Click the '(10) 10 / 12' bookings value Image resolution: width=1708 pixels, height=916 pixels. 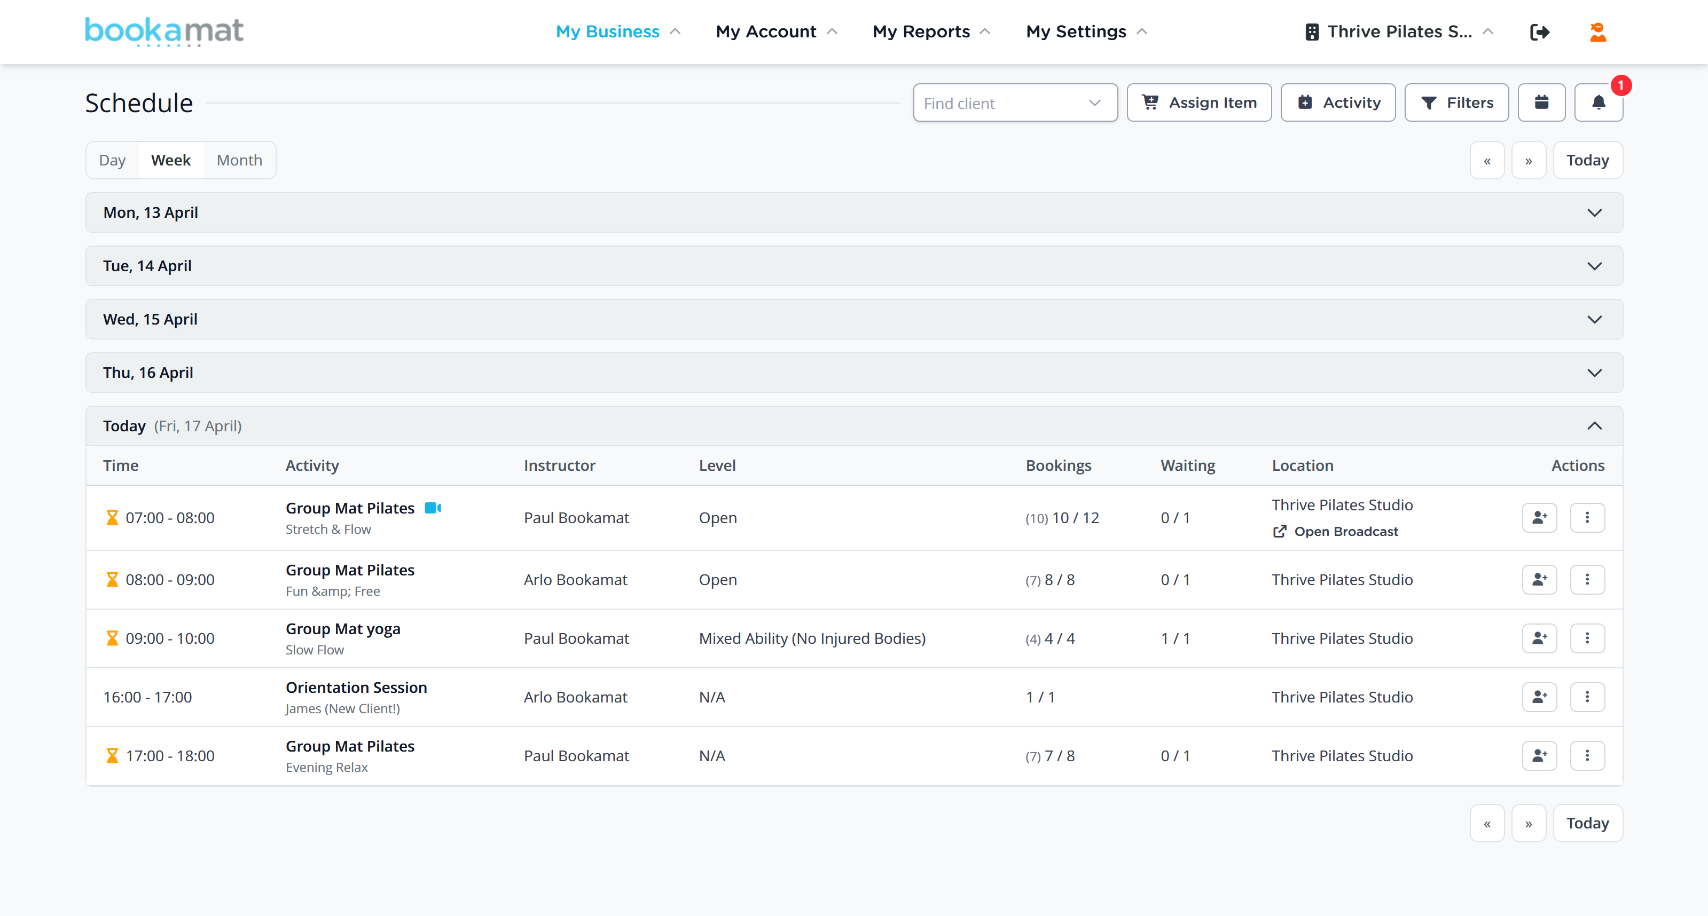point(1062,518)
